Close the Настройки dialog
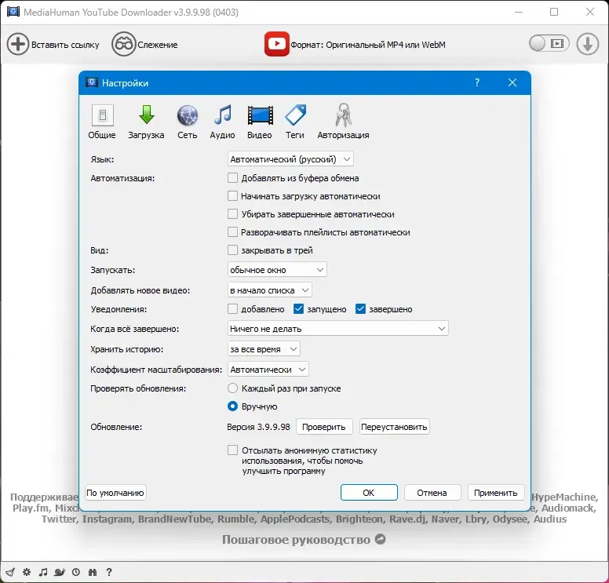The image size is (609, 583). (512, 82)
